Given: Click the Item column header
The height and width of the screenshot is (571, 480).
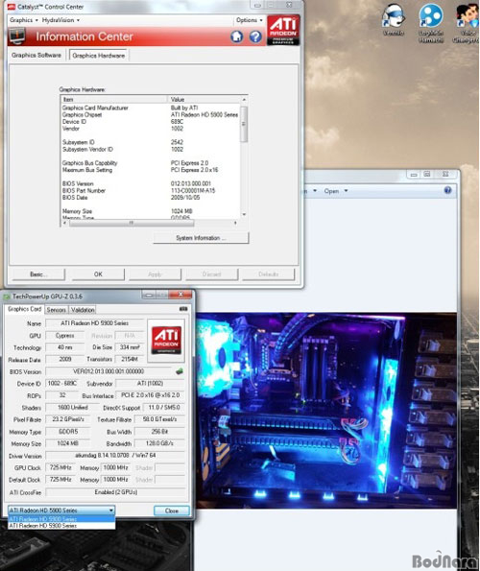Looking at the screenshot, I should coord(114,100).
